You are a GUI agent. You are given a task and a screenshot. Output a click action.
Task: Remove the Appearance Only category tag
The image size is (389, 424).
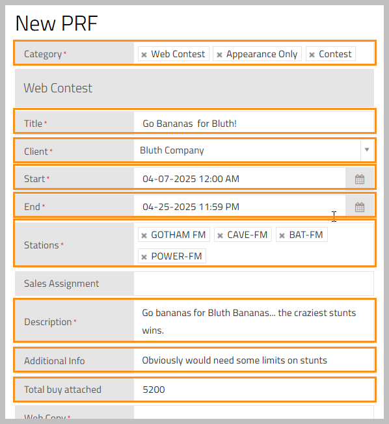[219, 55]
